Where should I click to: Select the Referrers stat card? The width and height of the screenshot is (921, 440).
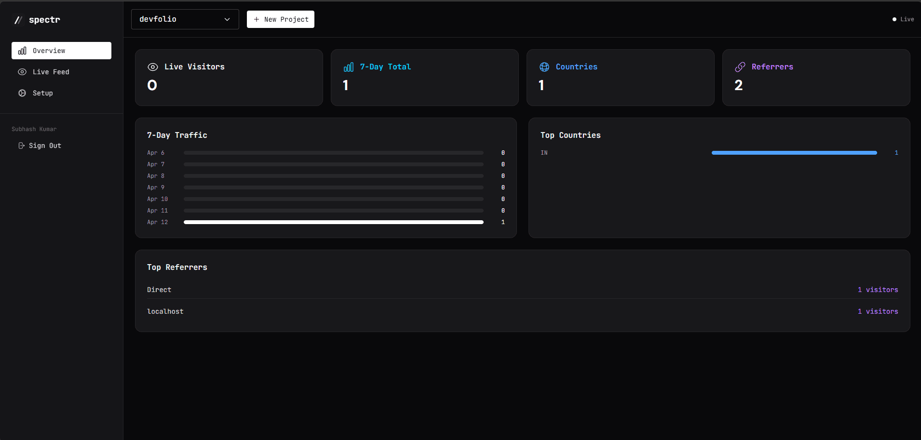[816, 78]
